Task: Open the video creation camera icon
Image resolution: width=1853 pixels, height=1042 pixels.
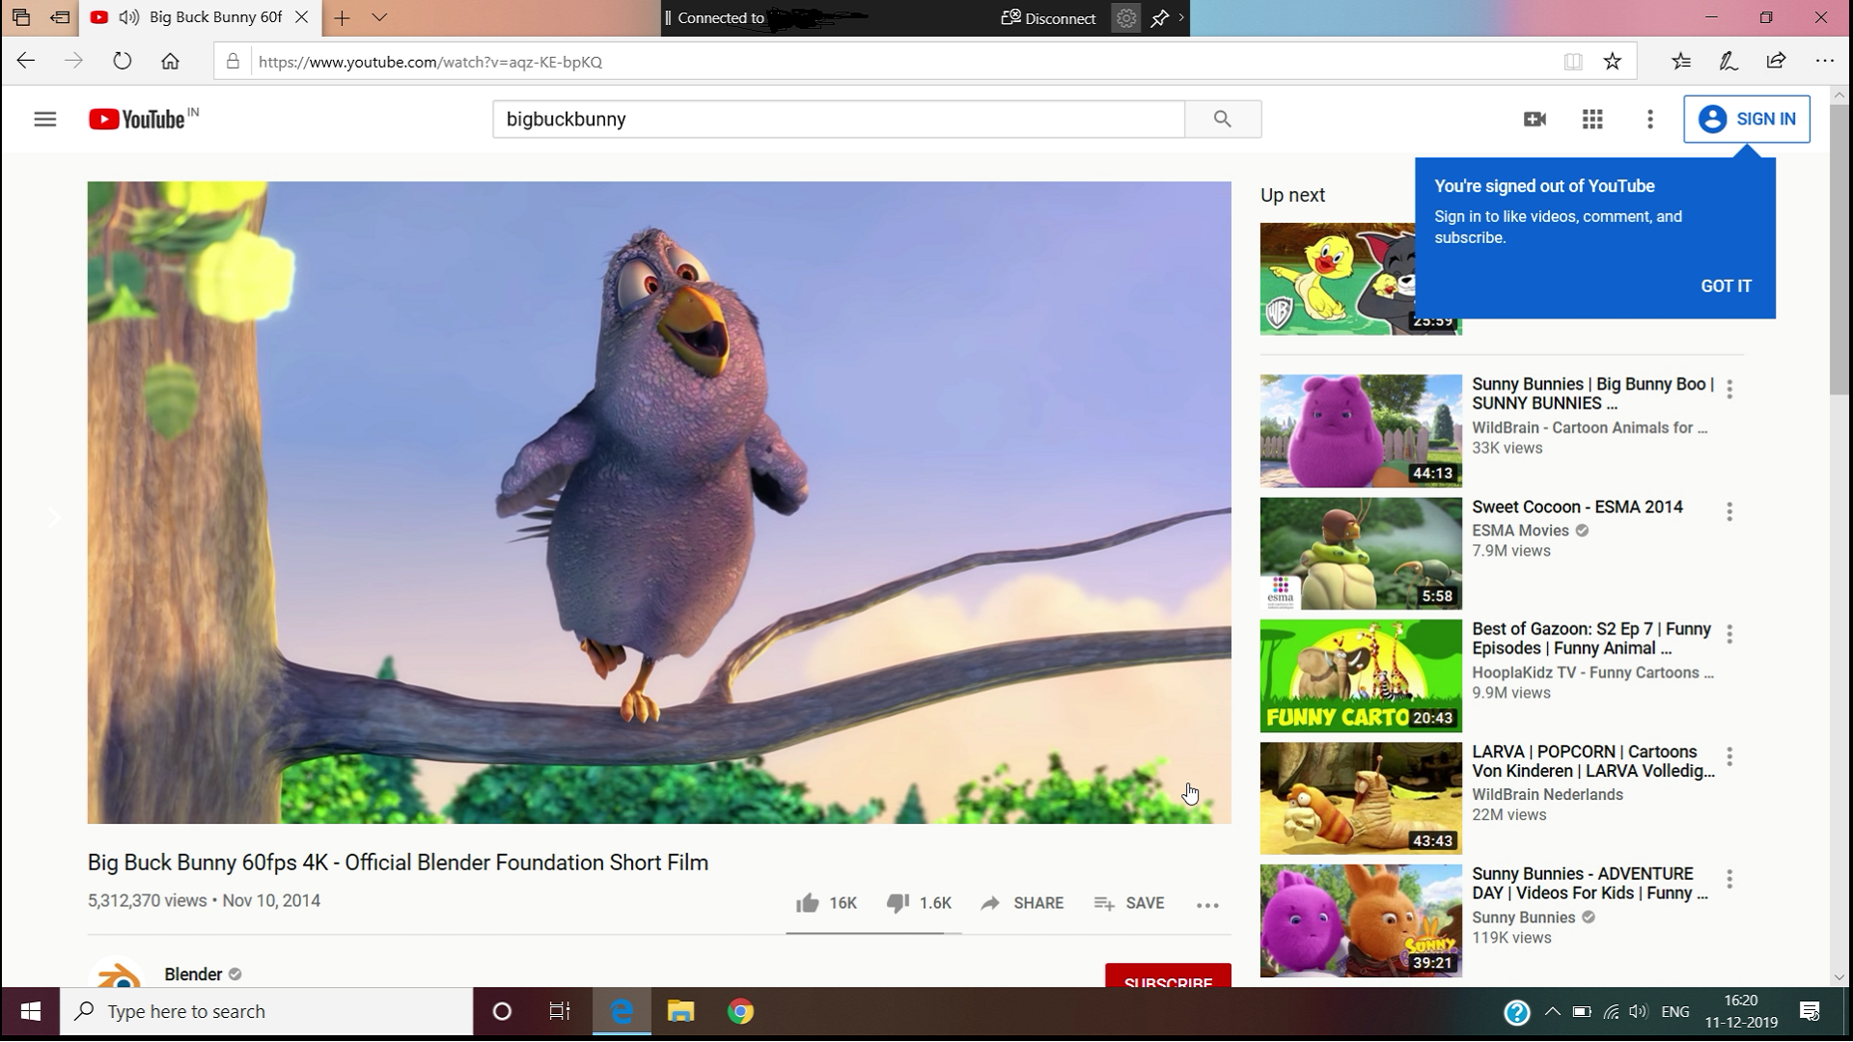Action: pyautogui.click(x=1535, y=119)
